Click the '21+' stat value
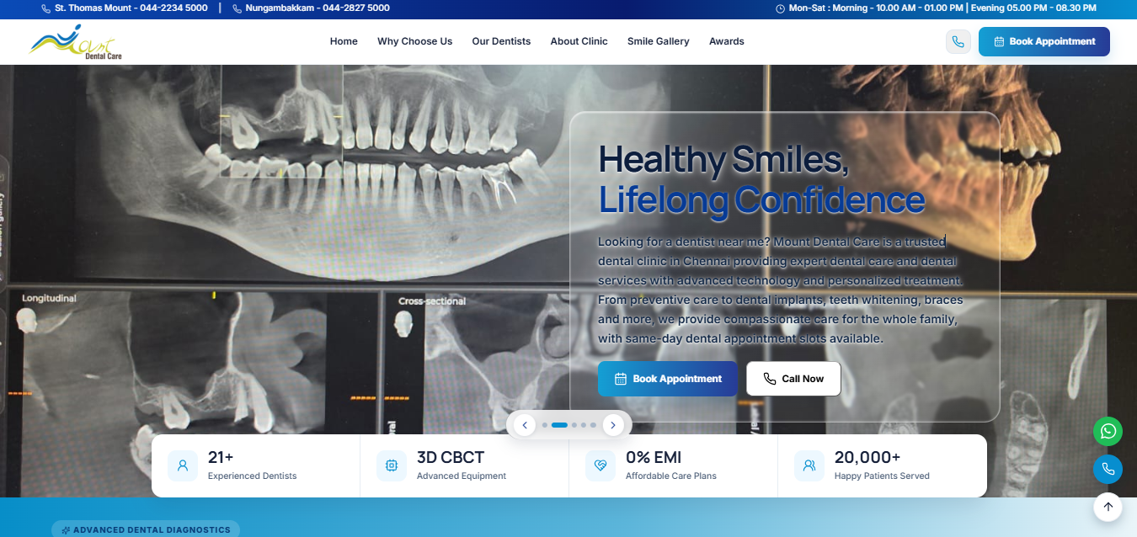The image size is (1137, 537). pos(221,457)
